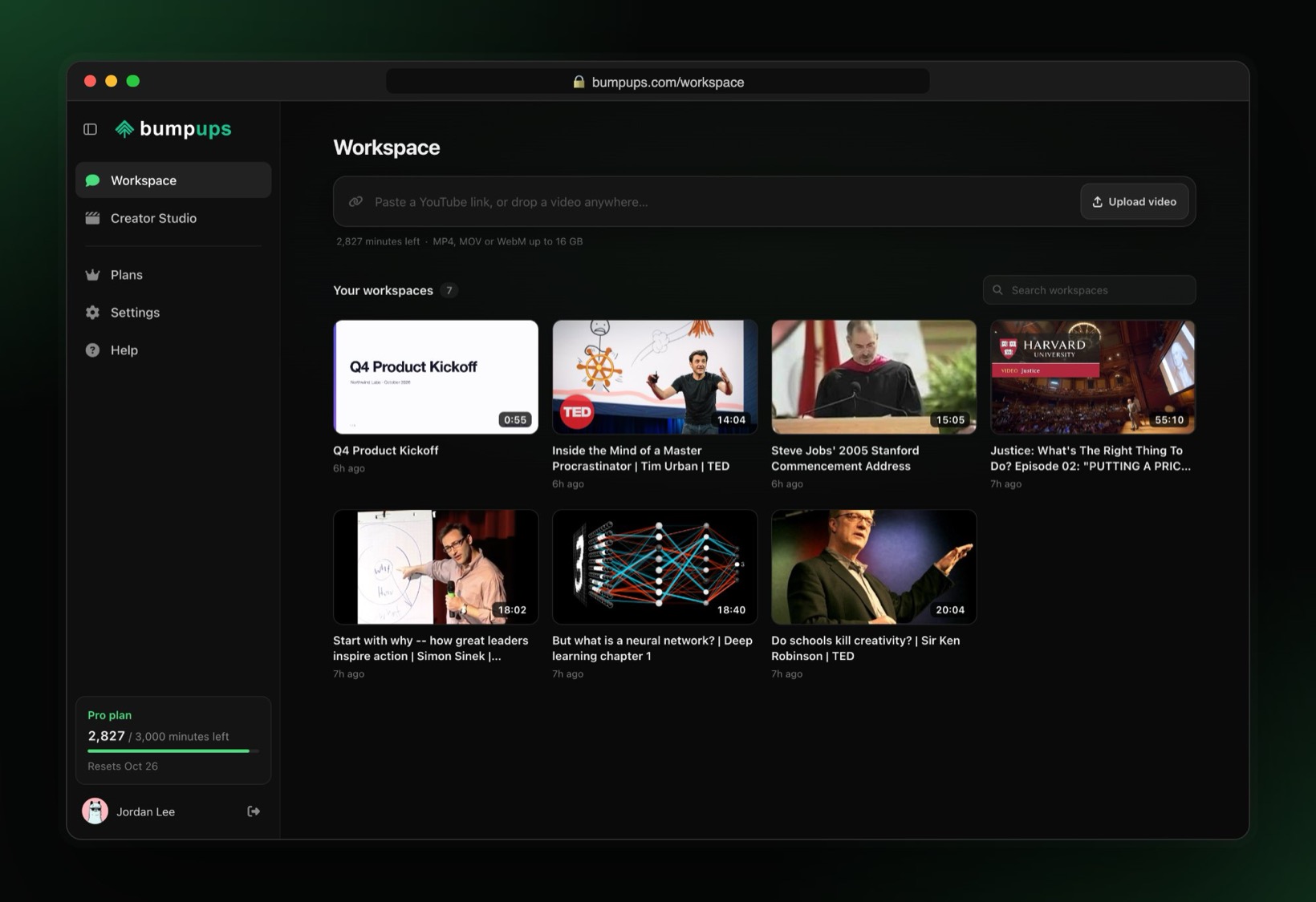Click the workspace count badge "7"
Viewport: 1316px width, 902px height.
tap(449, 290)
